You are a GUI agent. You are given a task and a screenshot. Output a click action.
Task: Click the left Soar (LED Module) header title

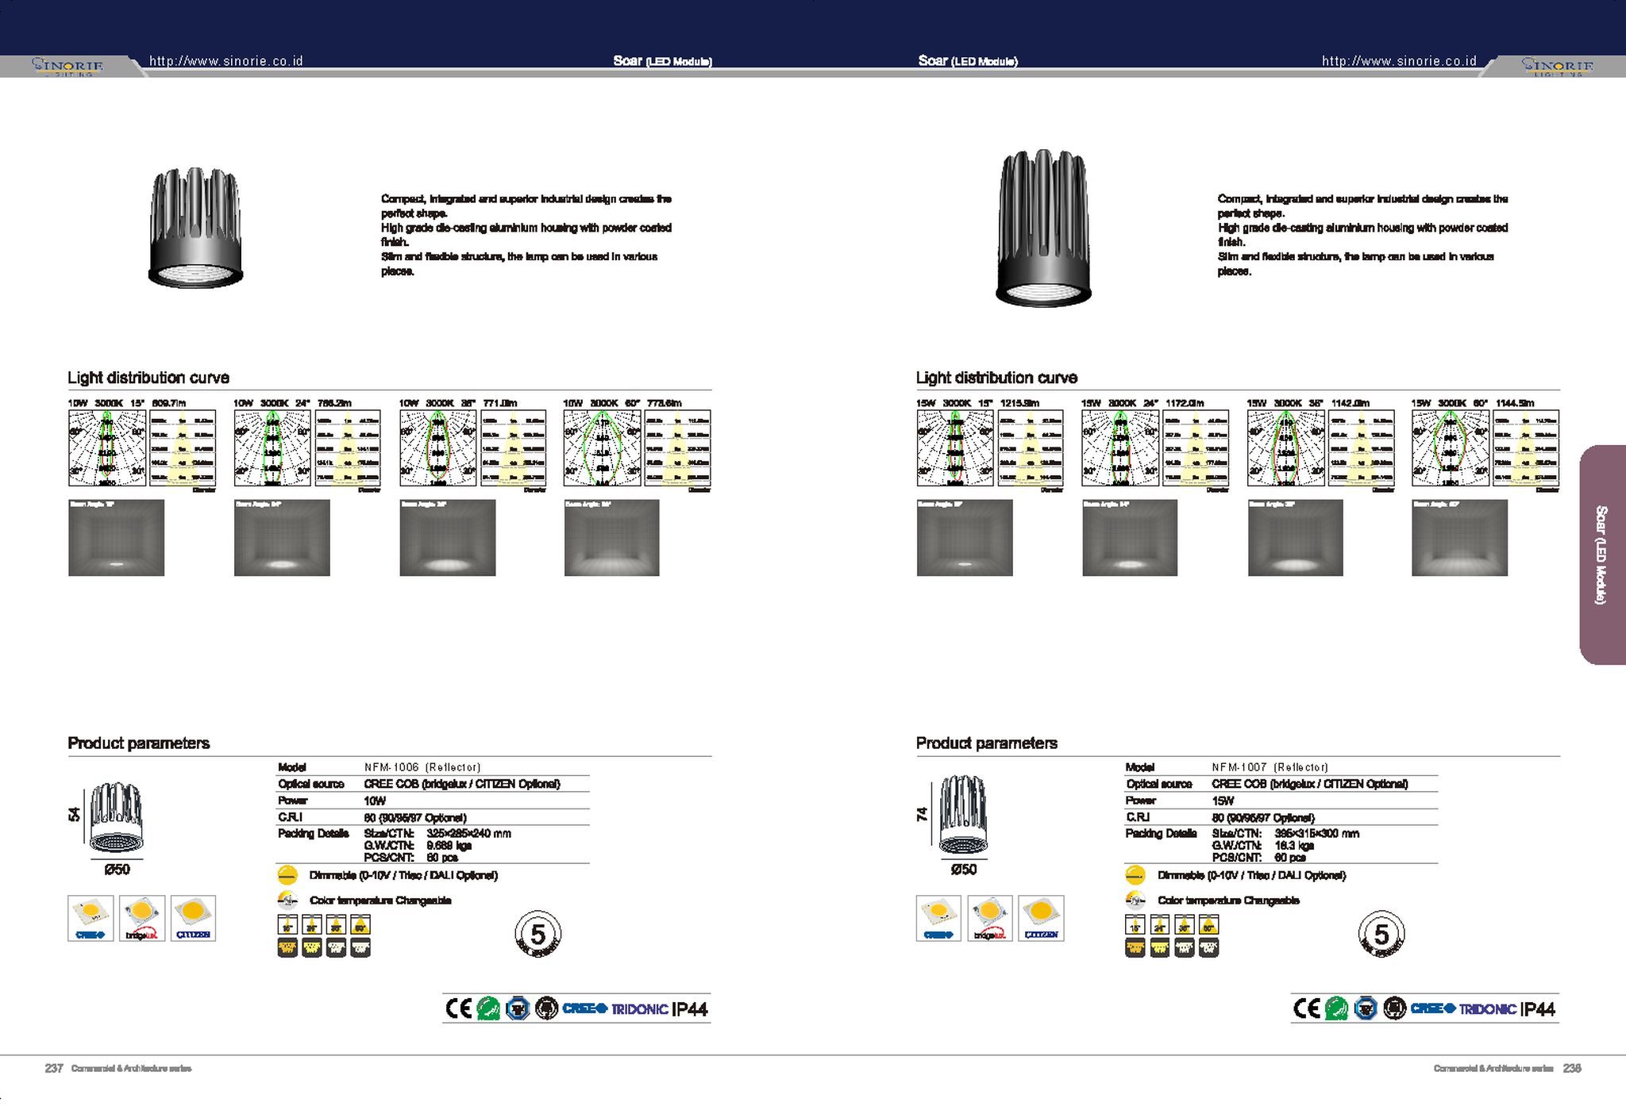pos(662,61)
